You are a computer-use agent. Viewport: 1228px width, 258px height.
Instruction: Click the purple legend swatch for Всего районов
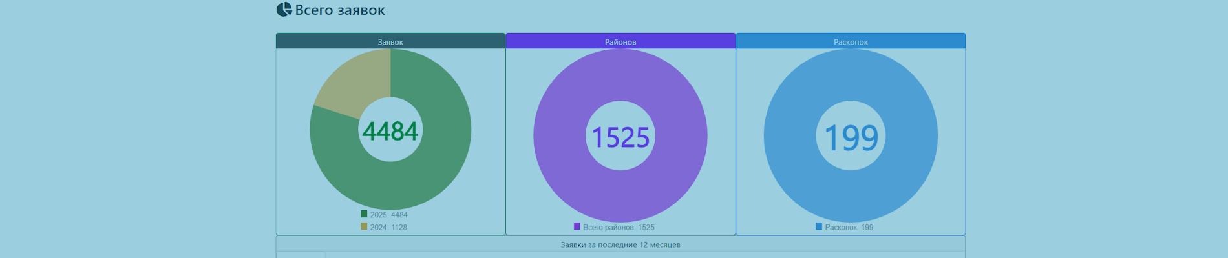click(577, 226)
